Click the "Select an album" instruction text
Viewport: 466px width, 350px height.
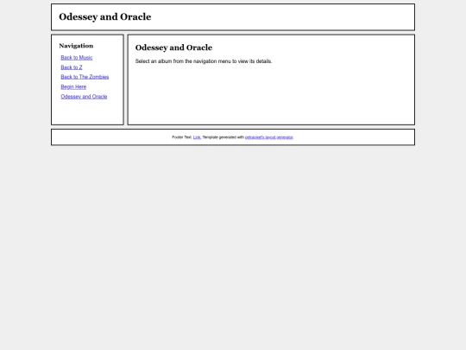pyautogui.click(x=204, y=61)
